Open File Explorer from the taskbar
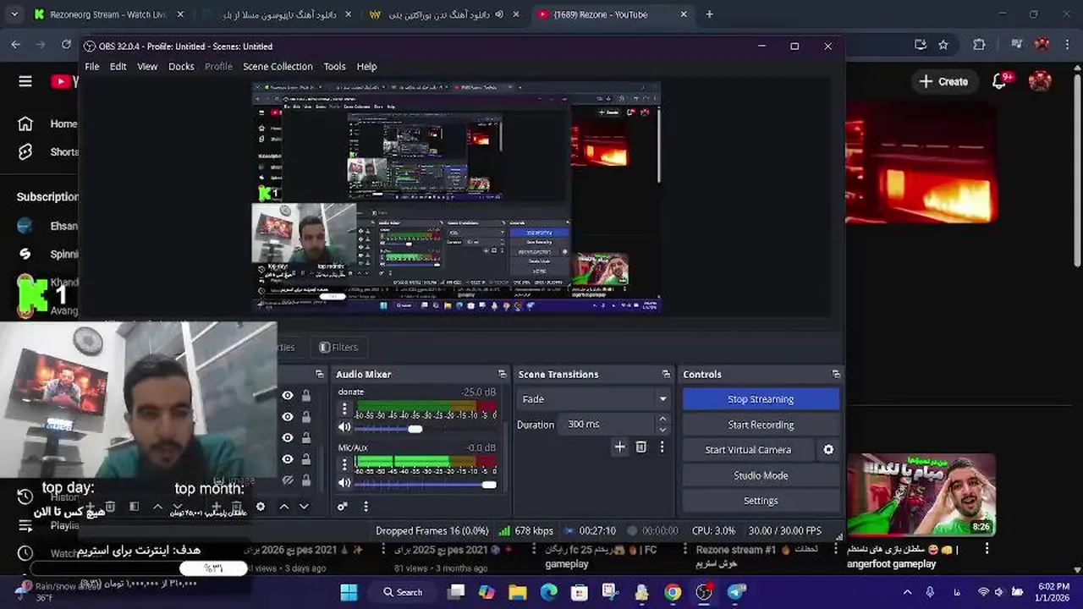 (x=518, y=592)
